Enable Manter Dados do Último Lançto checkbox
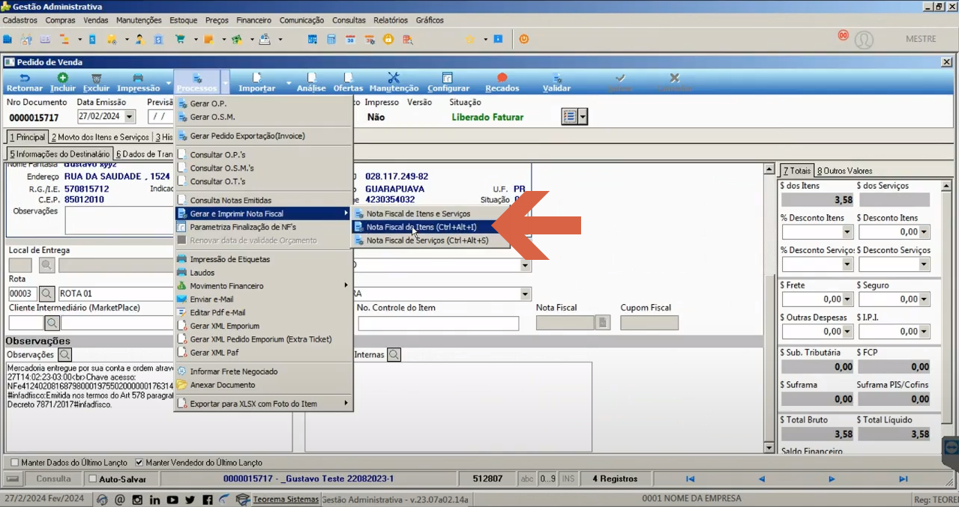959x507 pixels. coord(15,463)
